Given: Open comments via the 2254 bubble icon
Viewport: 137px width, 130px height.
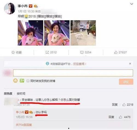Looking at the screenshot, I should 82,52.
